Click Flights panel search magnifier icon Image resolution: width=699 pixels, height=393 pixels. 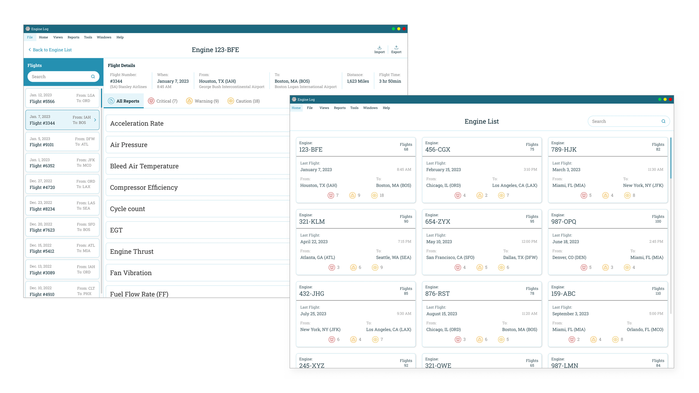(x=93, y=77)
